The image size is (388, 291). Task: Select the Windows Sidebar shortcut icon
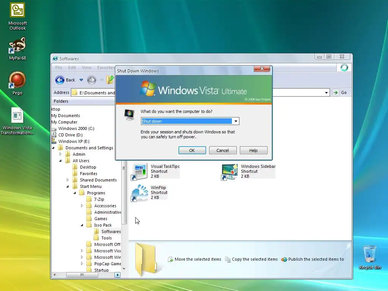coord(230,172)
